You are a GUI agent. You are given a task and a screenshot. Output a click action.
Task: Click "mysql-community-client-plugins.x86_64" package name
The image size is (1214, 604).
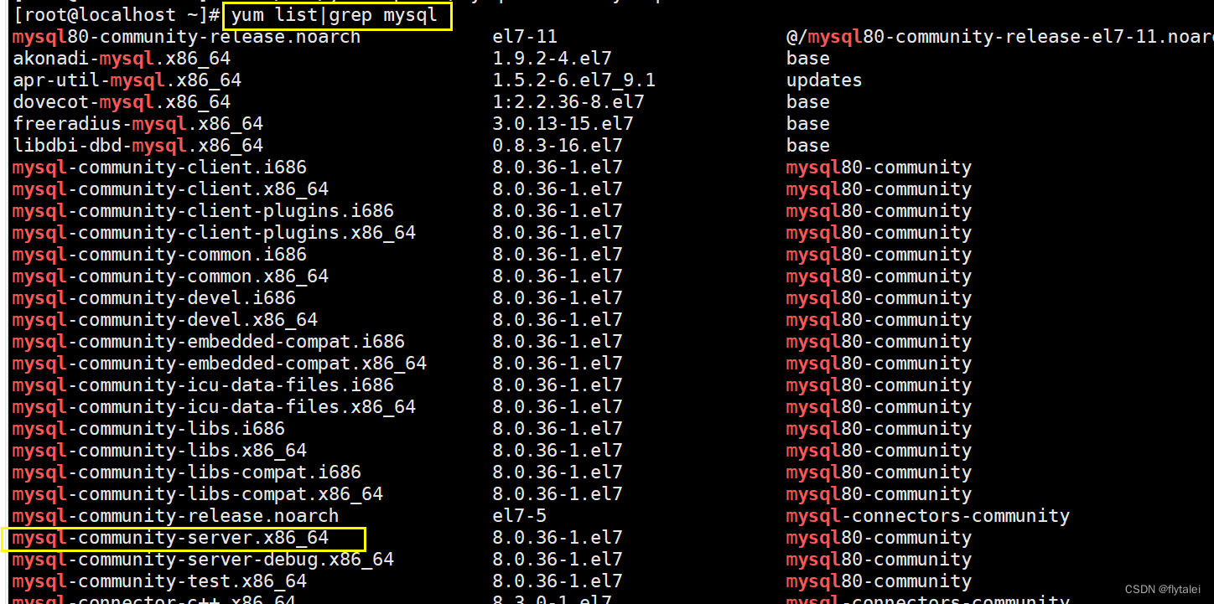[214, 233]
